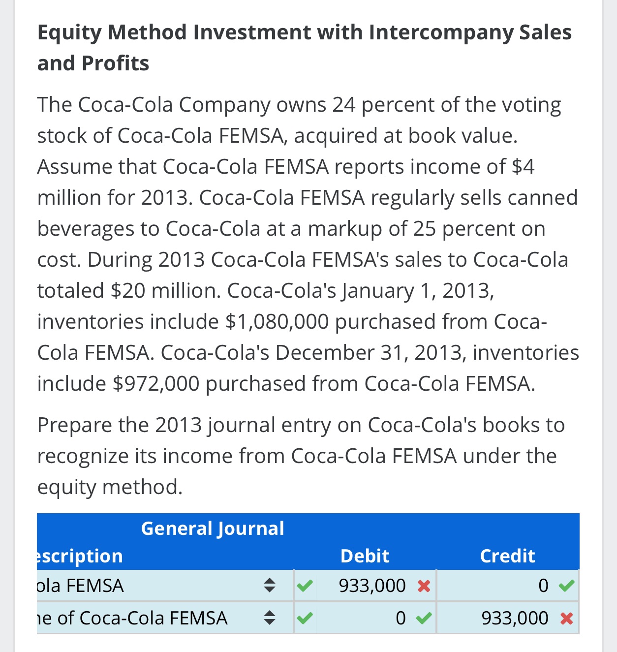Click the up-down arrows on the second journal row
This screenshot has width=617, height=652.
coord(269,618)
